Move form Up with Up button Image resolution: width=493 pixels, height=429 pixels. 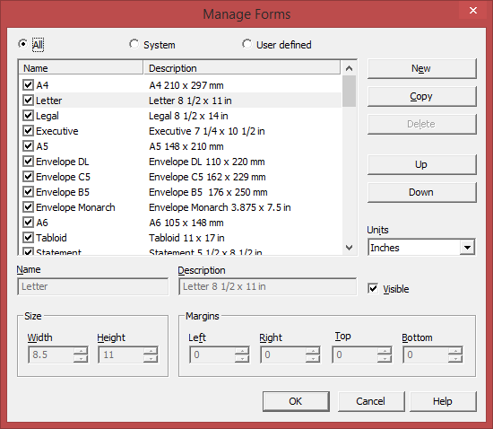point(421,164)
